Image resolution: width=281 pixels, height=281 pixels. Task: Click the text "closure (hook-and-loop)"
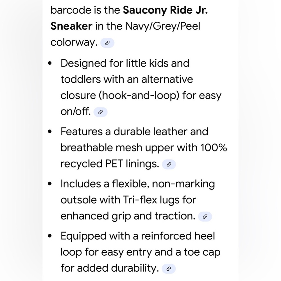point(120,95)
